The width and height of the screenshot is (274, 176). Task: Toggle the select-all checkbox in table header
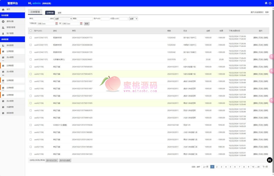pos(31,31)
